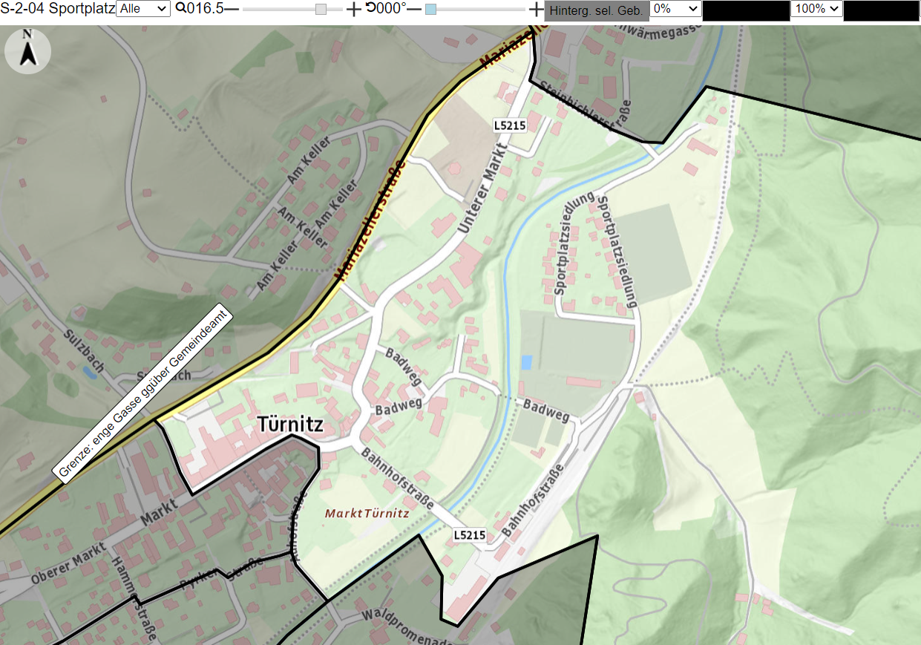Open the 0% opacity dropdown

(675, 9)
